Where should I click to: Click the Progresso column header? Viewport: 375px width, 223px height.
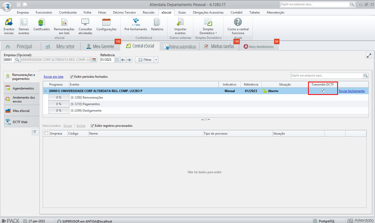[56, 85]
